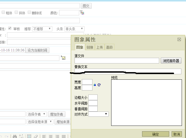Click the binoculars find icon in editor toolbar
Image resolution: width=186 pixels, height=138 pixels.
pos(15,136)
